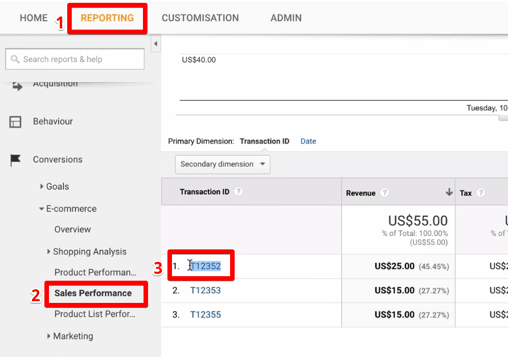Click the Tuesday date label on chart
The image size is (508, 357).
pyautogui.click(x=487, y=108)
